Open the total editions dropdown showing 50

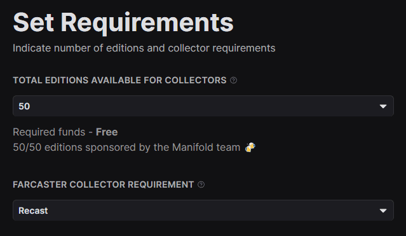coord(203,106)
